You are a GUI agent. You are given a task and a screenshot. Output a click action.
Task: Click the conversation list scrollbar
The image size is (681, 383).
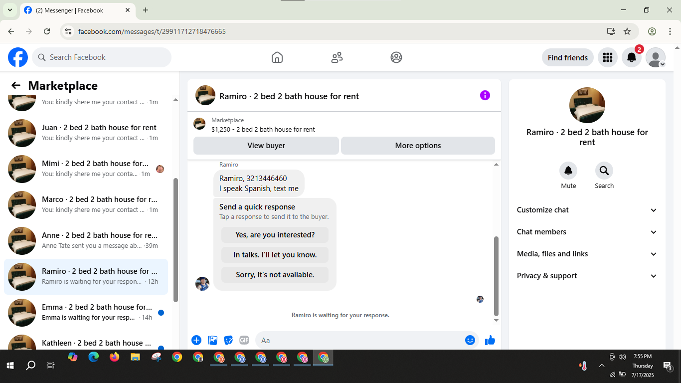pyautogui.click(x=175, y=239)
